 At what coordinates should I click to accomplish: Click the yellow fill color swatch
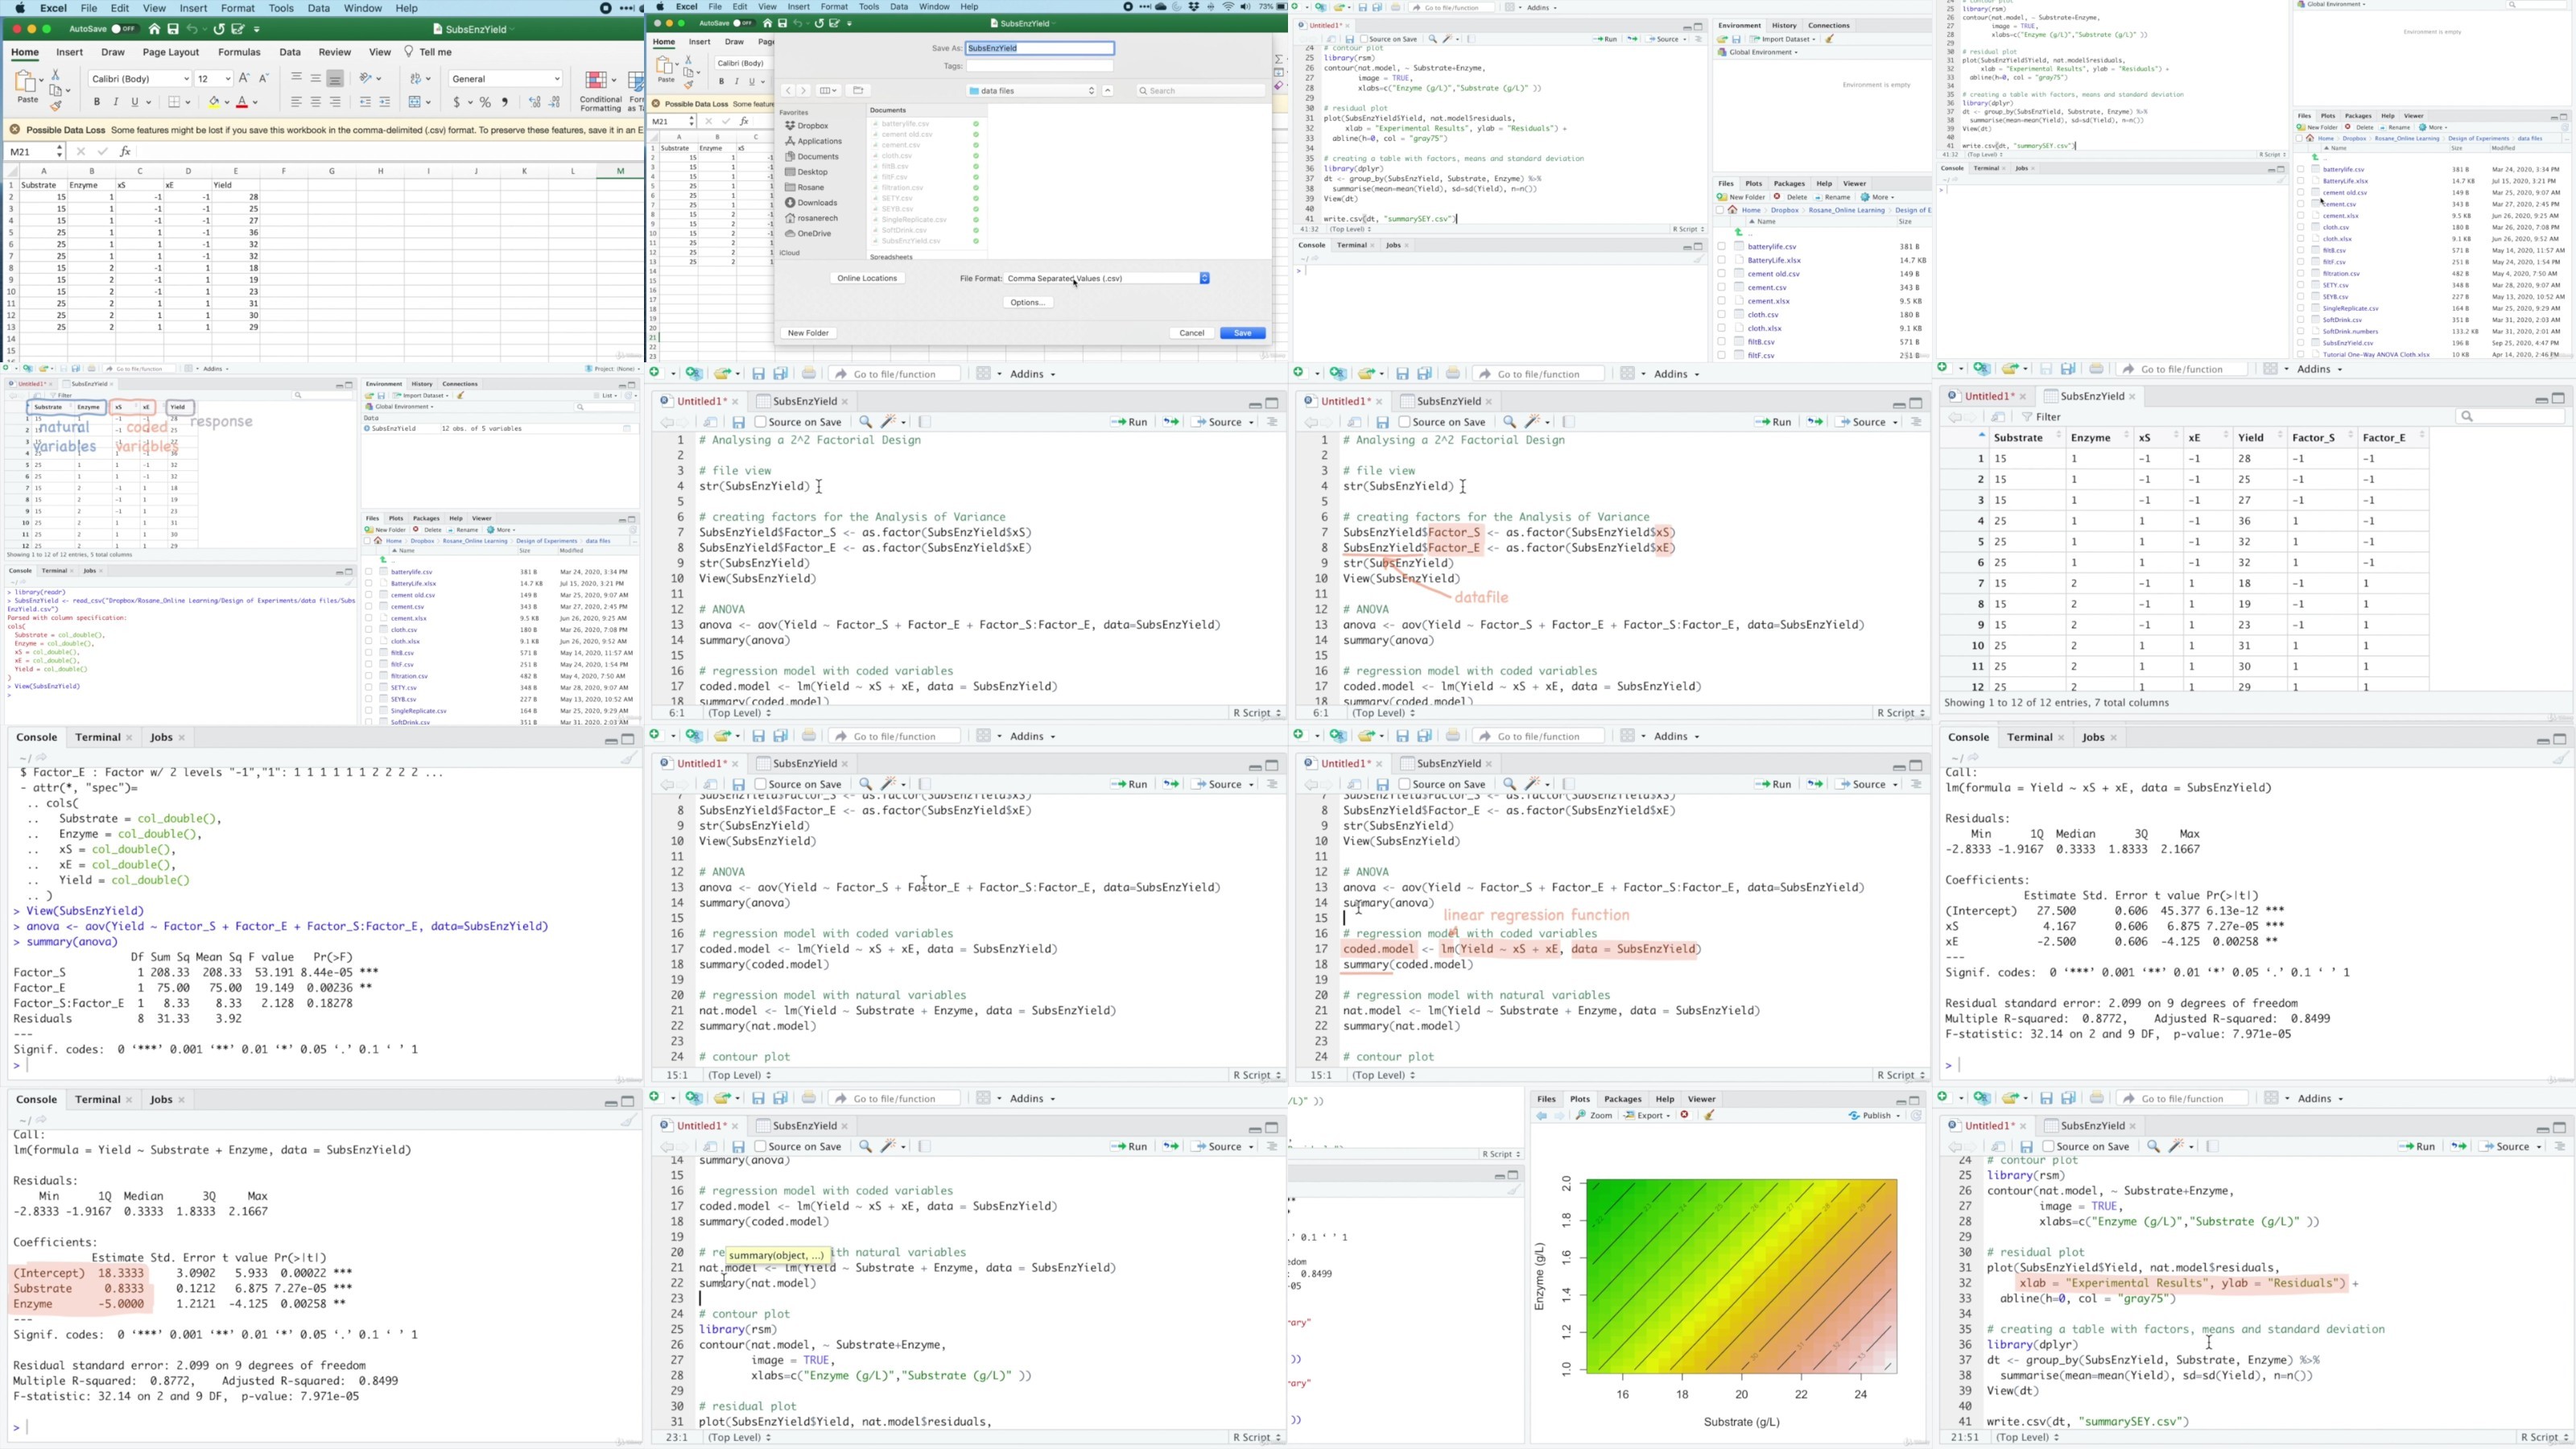point(213,102)
